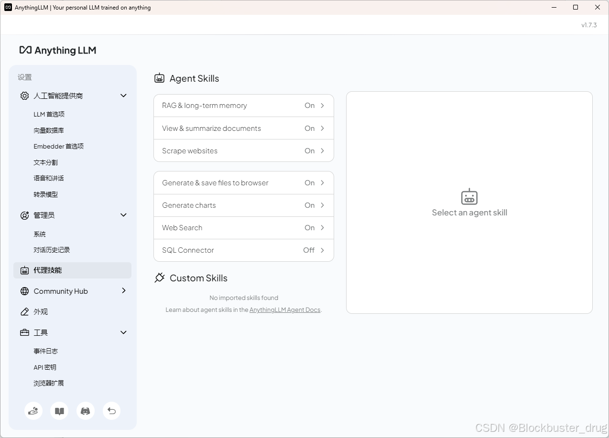Open the documentation book icon
The width and height of the screenshot is (609, 438).
point(59,411)
